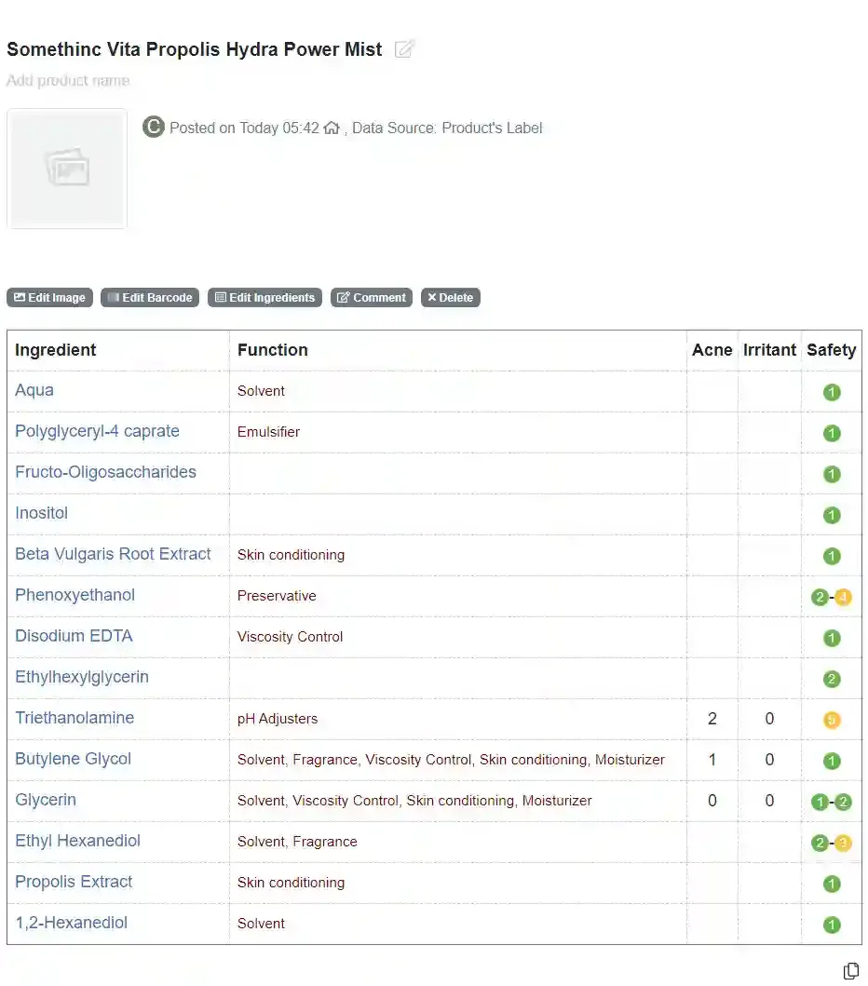Click the Emulsifier function cell
The image size is (868, 986).
coord(268,432)
